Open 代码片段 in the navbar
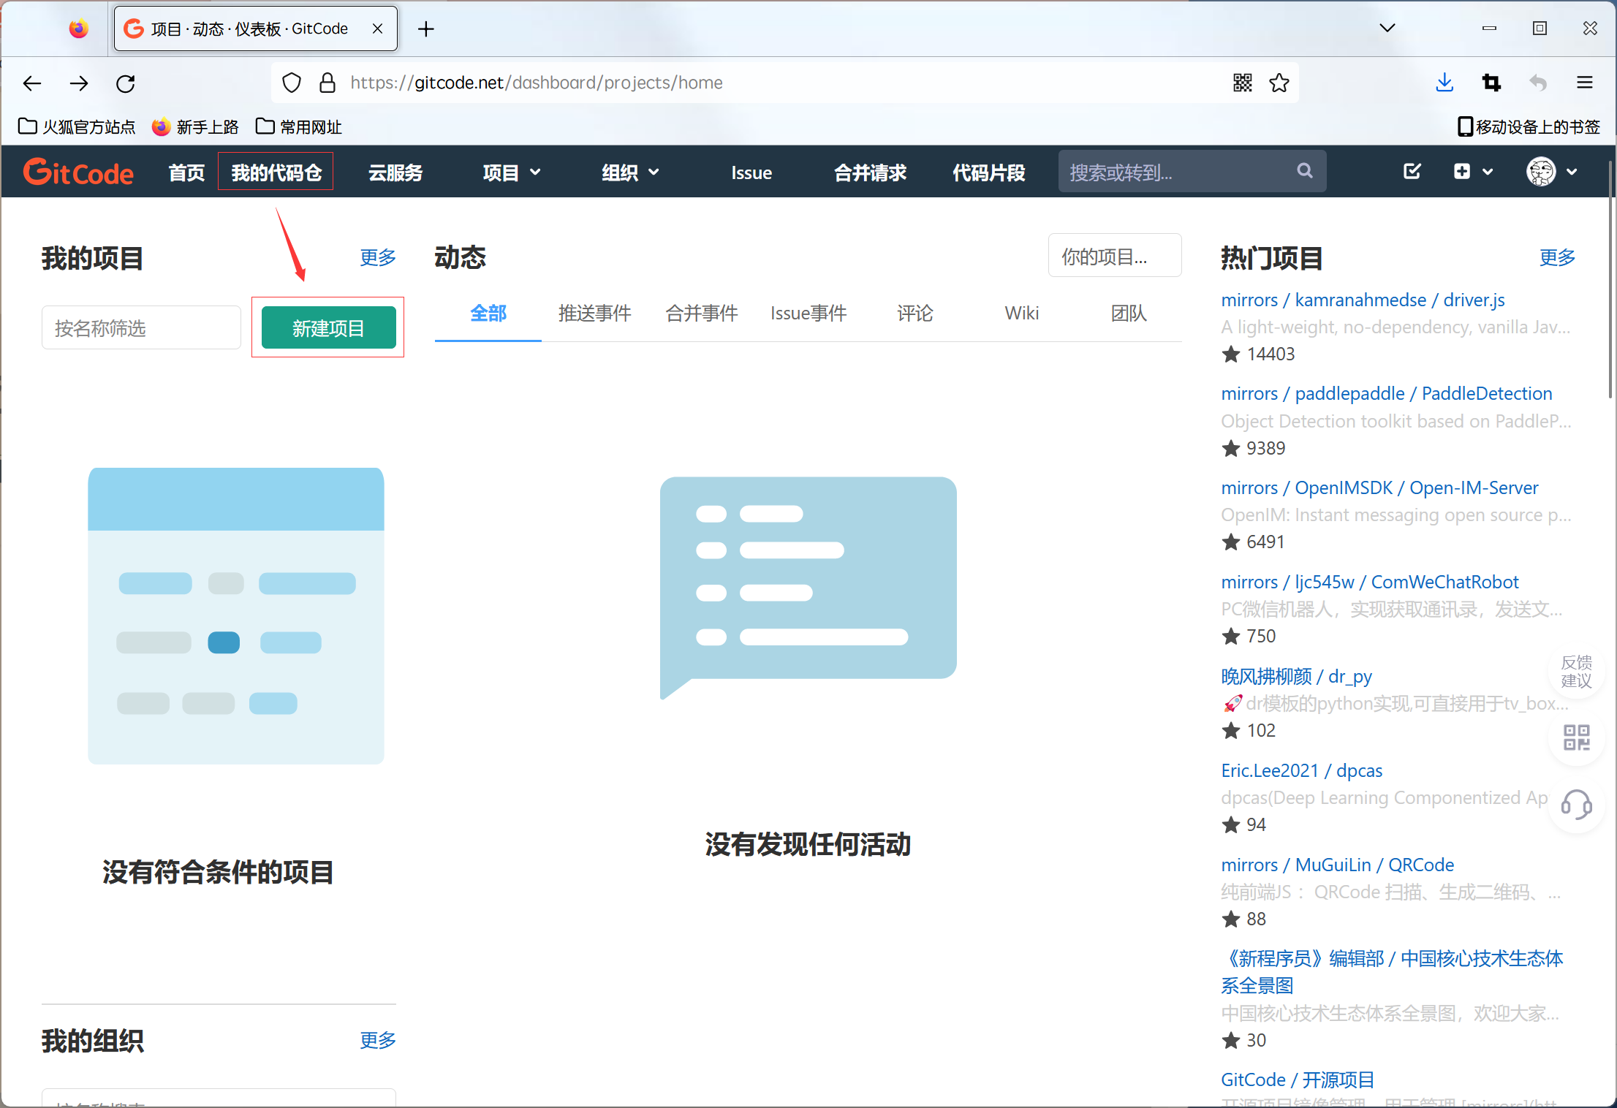The height and width of the screenshot is (1108, 1617). click(x=989, y=172)
